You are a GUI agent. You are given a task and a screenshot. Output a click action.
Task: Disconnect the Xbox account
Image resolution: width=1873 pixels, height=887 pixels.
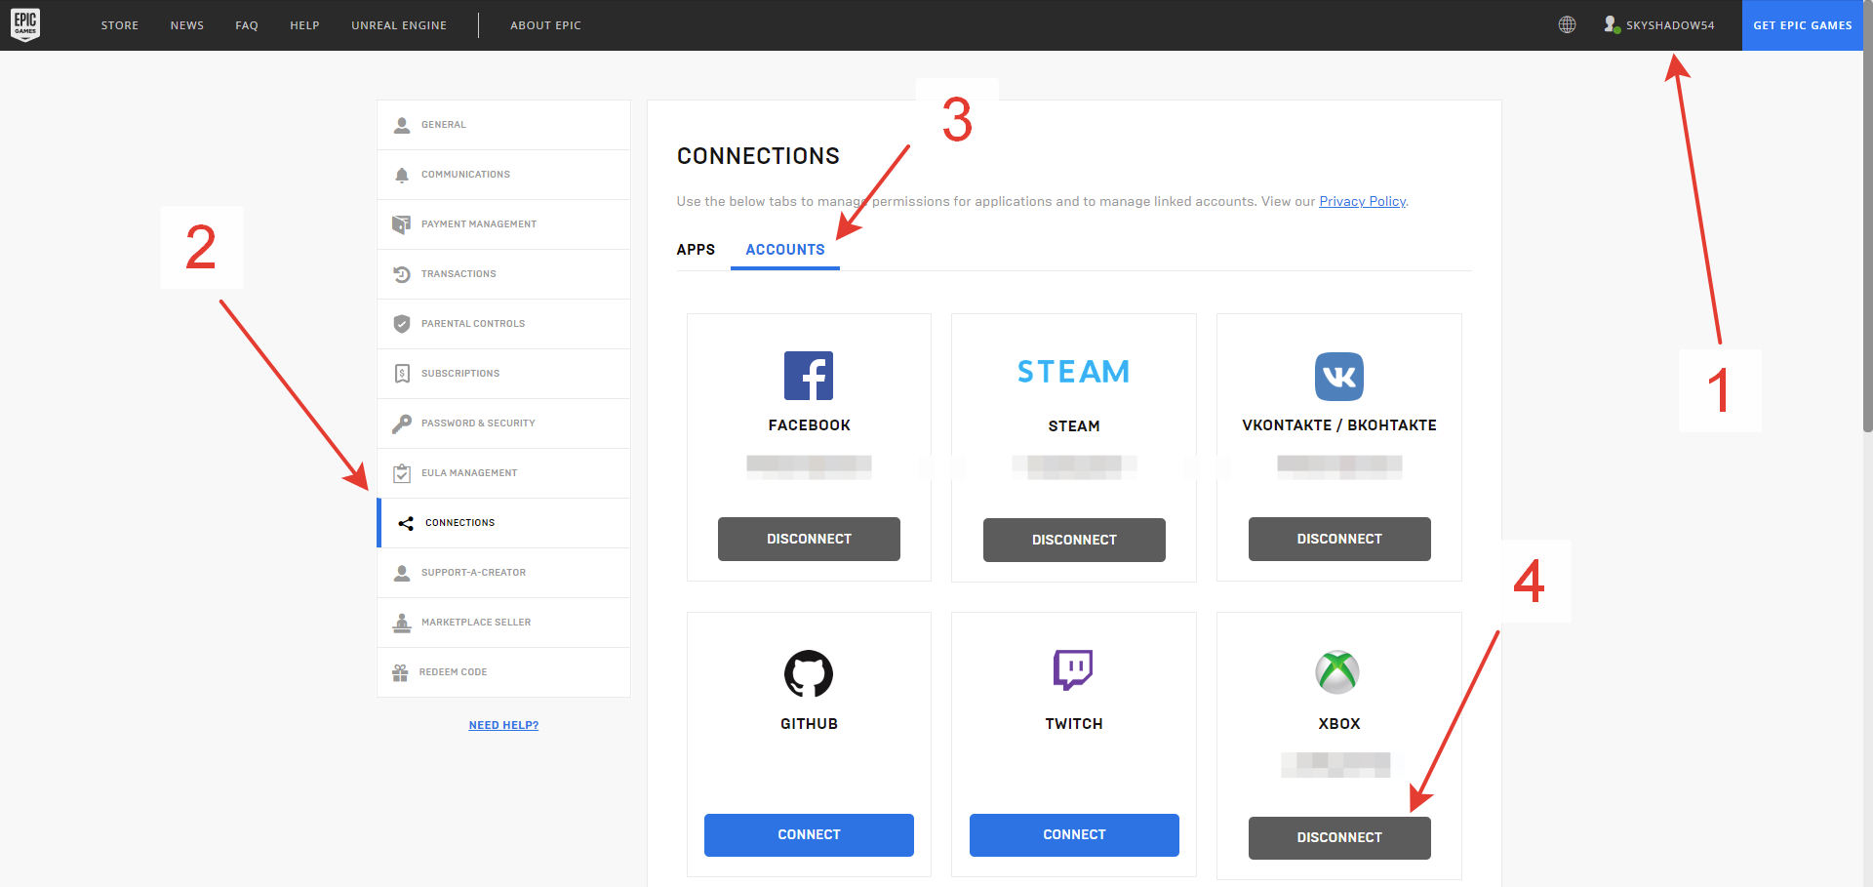pos(1338,838)
